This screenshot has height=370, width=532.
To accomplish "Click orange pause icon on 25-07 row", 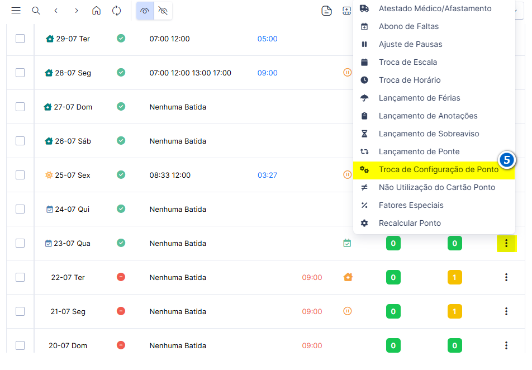I will coord(348,175).
